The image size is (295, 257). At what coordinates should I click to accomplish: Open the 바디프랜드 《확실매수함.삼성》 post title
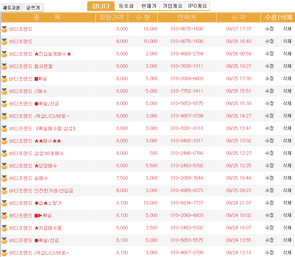[x=42, y=129]
